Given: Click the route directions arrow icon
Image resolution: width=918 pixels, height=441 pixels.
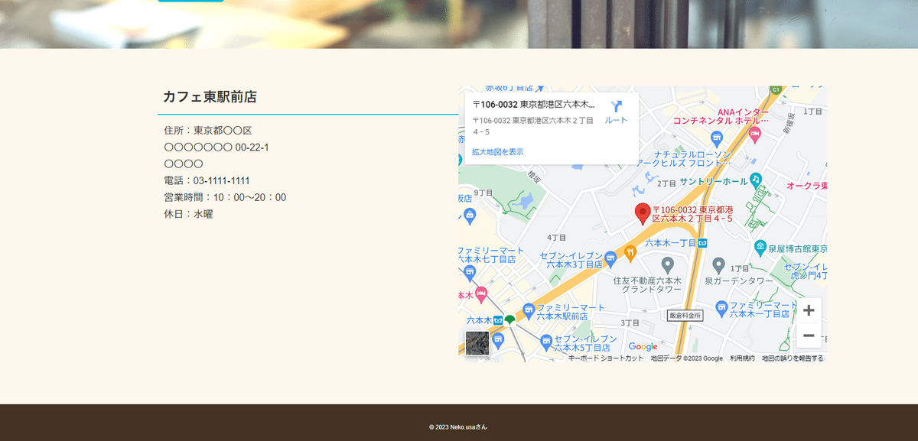Looking at the screenshot, I should coord(617,106).
